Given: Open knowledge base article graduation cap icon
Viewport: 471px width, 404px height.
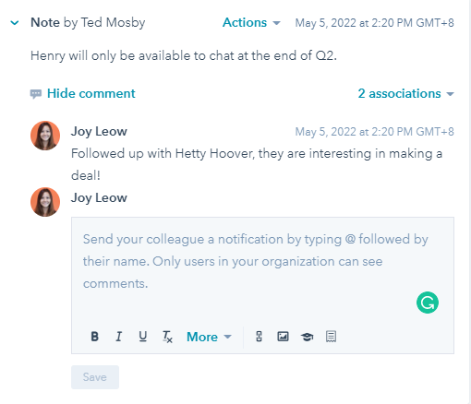Looking at the screenshot, I should pyautogui.click(x=307, y=337).
